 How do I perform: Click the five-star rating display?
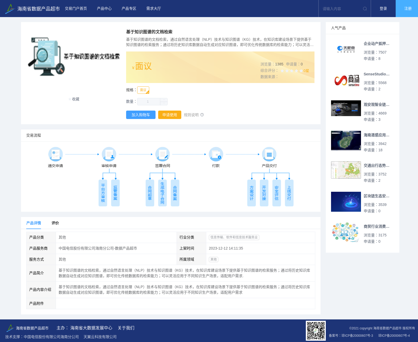coord(292,71)
